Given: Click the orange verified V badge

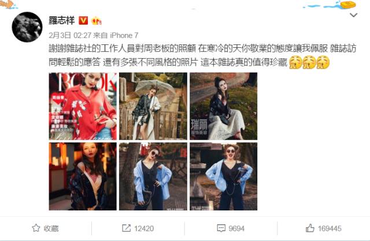Looking at the screenshot, I should [83, 21].
